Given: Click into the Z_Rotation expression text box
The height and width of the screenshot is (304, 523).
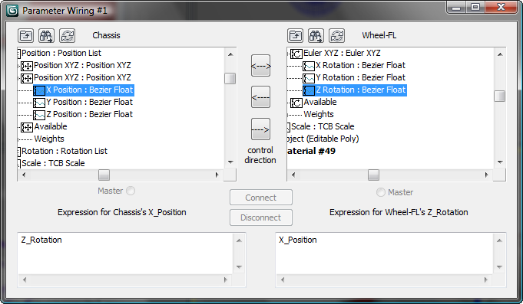Looking at the screenshot, I should point(127,253).
